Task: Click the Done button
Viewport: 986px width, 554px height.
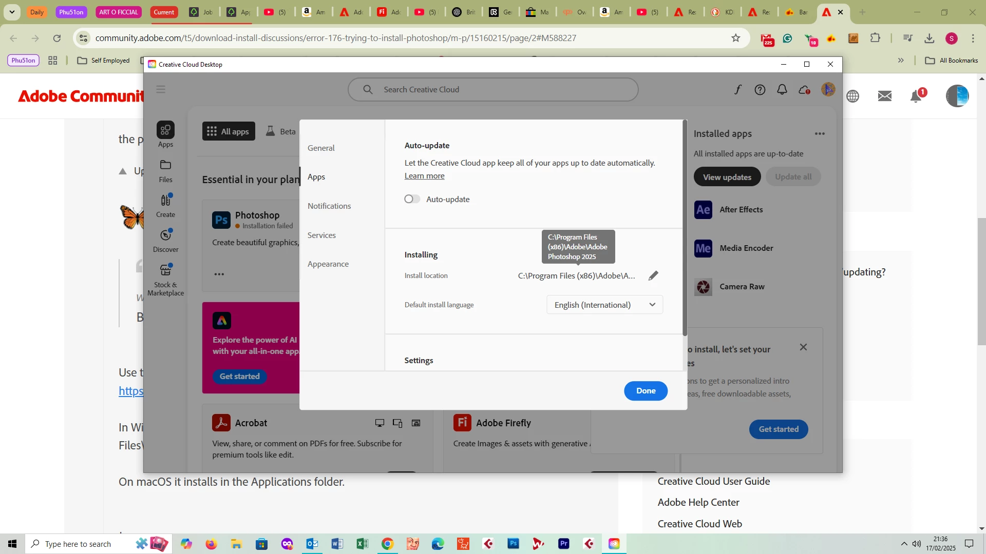Action: [x=646, y=391]
